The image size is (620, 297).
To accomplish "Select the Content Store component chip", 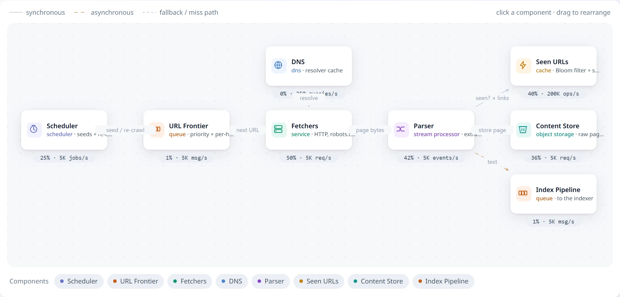I will pos(378,281).
